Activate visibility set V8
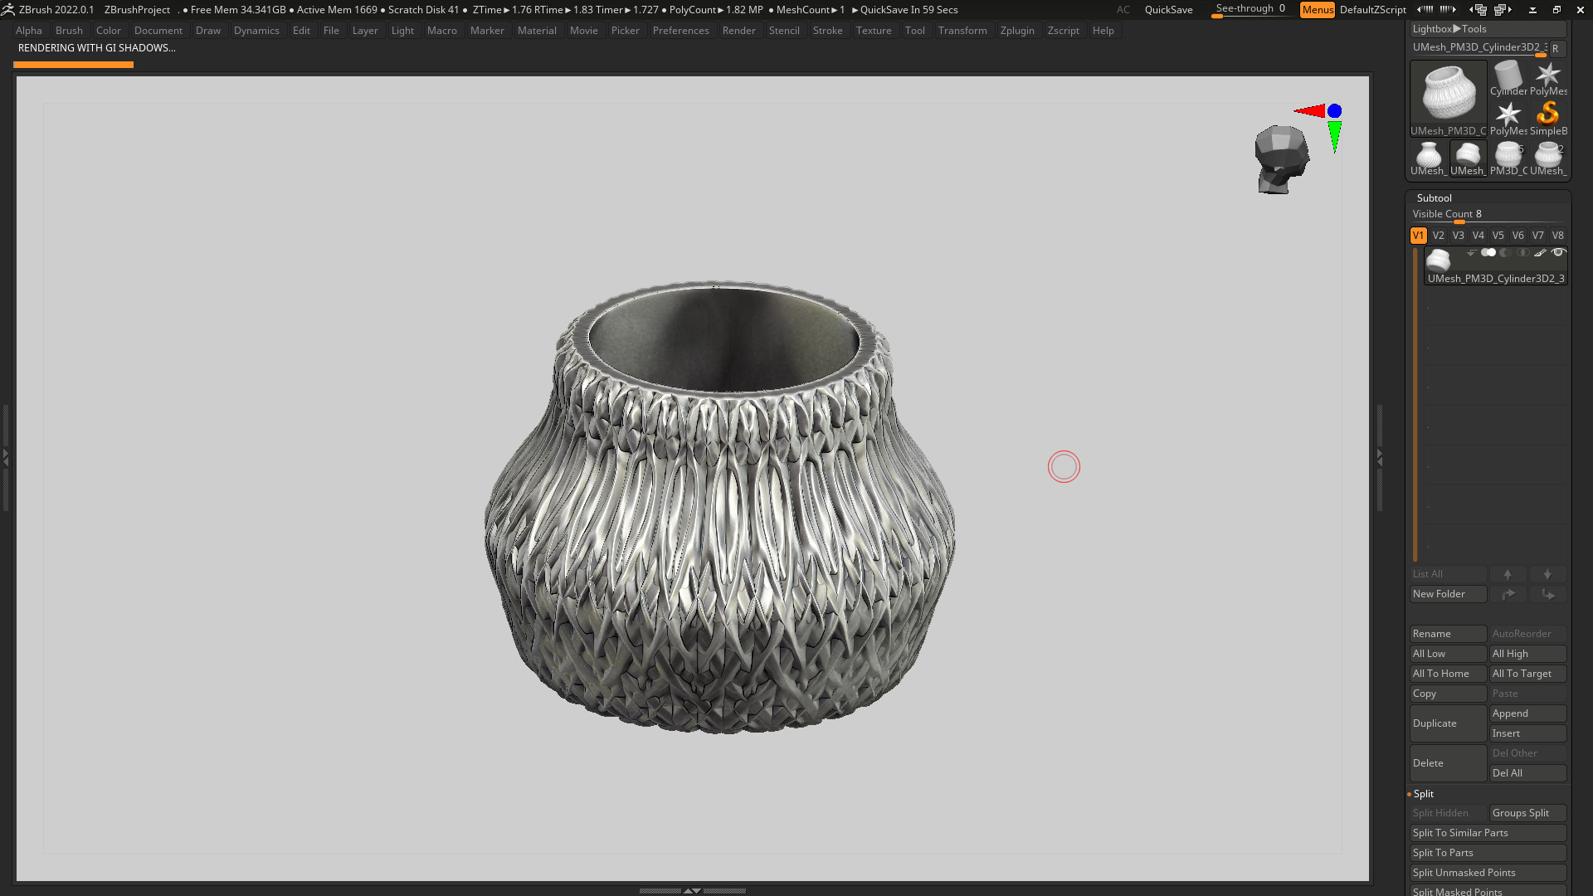The height and width of the screenshot is (896, 1593). [x=1557, y=236]
